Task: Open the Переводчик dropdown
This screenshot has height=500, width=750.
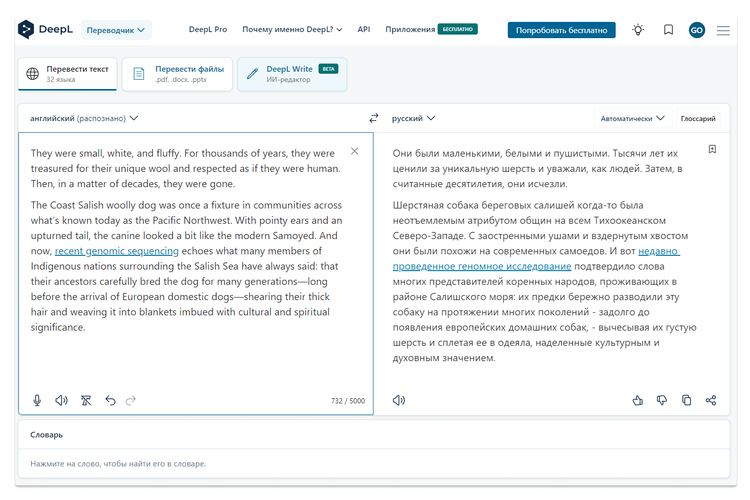Action: pyautogui.click(x=116, y=30)
